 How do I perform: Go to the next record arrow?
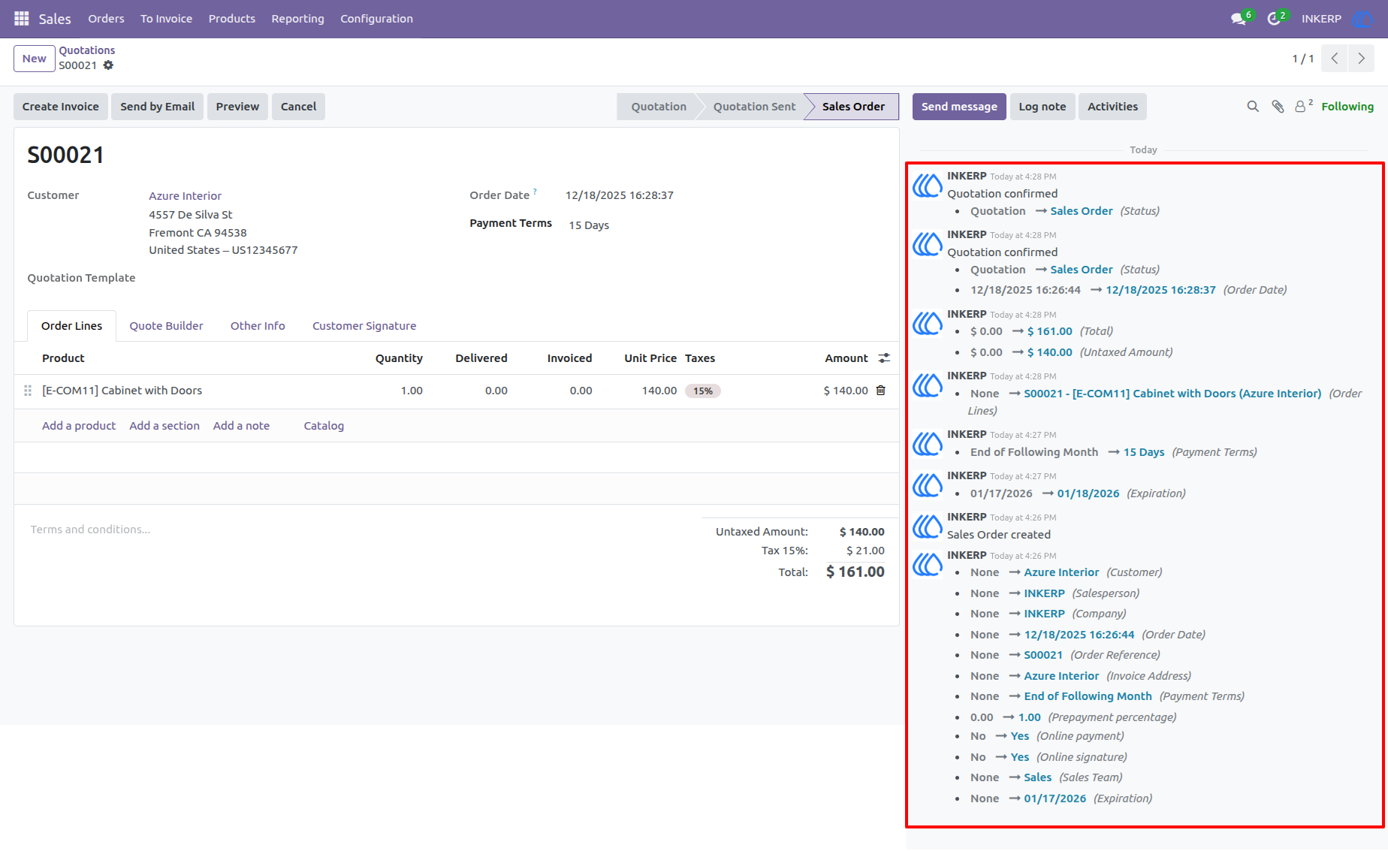coord(1361,59)
